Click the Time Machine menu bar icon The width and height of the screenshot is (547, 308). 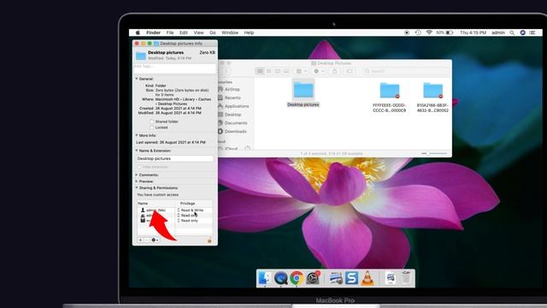[x=418, y=33]
